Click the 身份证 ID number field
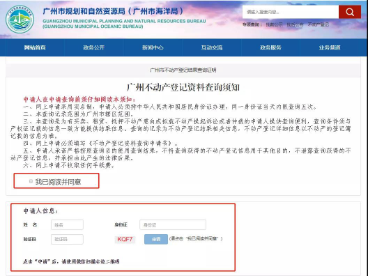This screenshot has height=276, width=368. [173, 225]
